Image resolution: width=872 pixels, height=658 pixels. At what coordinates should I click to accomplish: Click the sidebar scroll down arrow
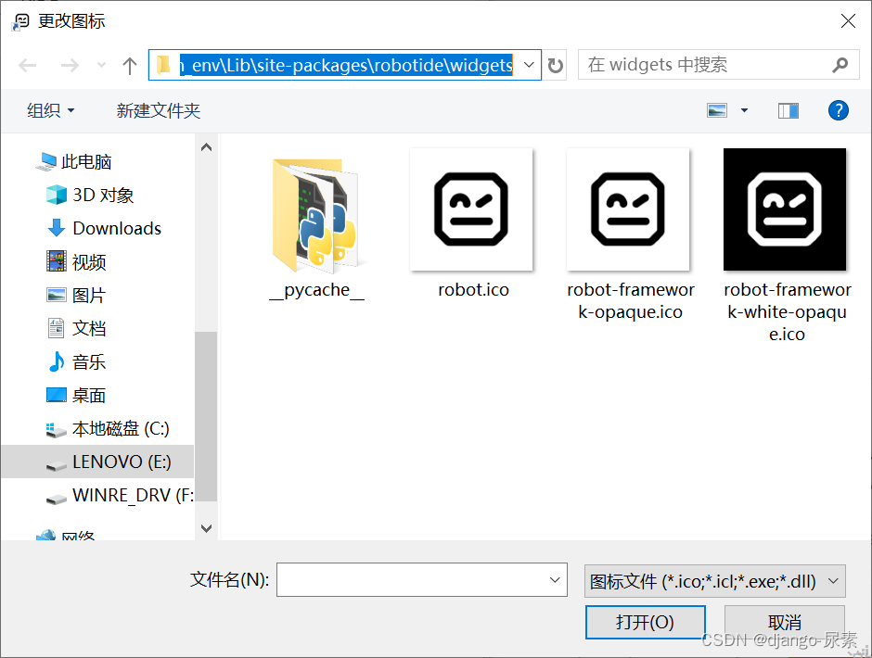click(x=206, y=528)
